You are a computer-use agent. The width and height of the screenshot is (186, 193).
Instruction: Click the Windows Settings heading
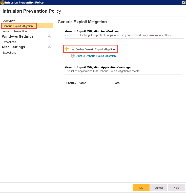(18, 37)
